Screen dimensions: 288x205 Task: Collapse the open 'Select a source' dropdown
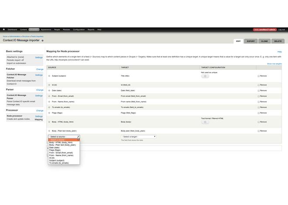64,137
